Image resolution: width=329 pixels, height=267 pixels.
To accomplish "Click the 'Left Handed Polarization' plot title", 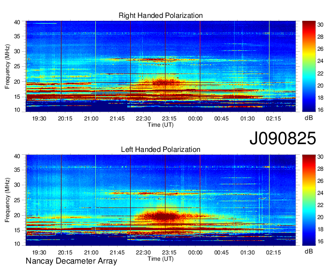I will click(x=161, y=149).
